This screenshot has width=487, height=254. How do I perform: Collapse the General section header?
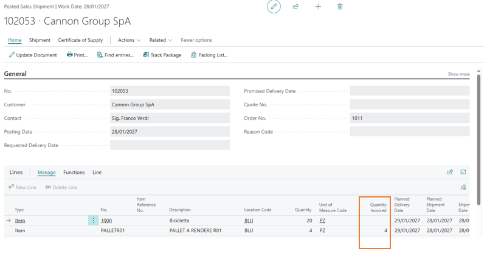pyautogui.click(x=15, y=74)
